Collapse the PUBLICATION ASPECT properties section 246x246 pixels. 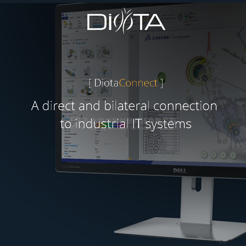(x=63, y=145)
